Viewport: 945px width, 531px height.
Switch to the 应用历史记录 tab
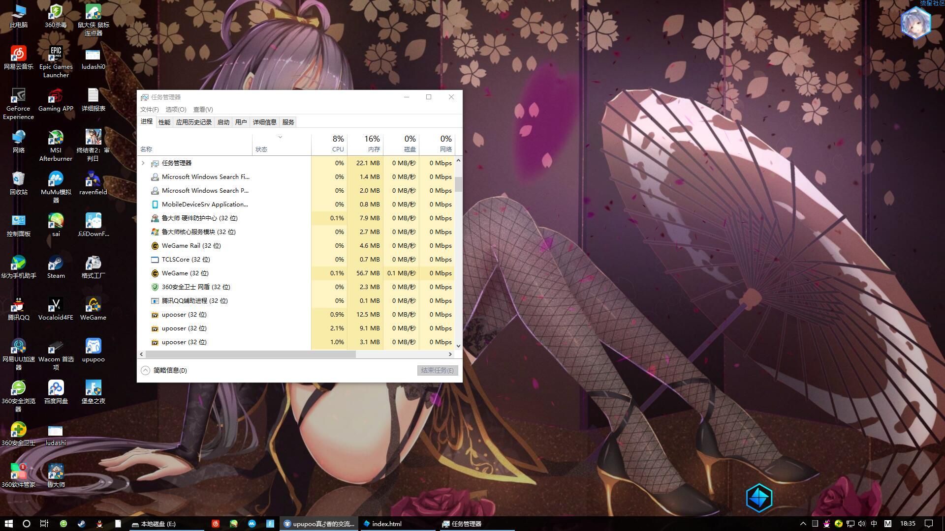coord(194,122)
